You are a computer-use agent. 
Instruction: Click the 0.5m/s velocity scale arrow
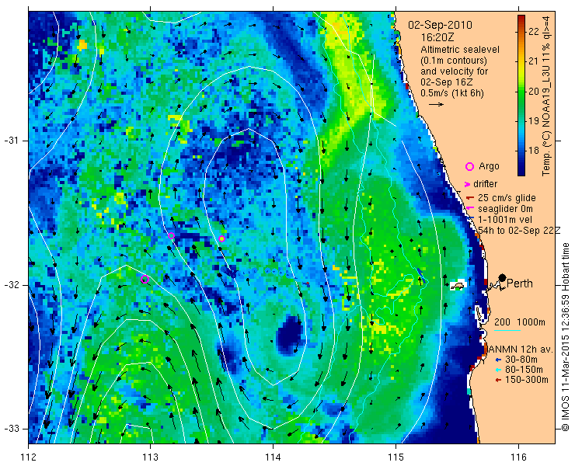click(436, 105)
